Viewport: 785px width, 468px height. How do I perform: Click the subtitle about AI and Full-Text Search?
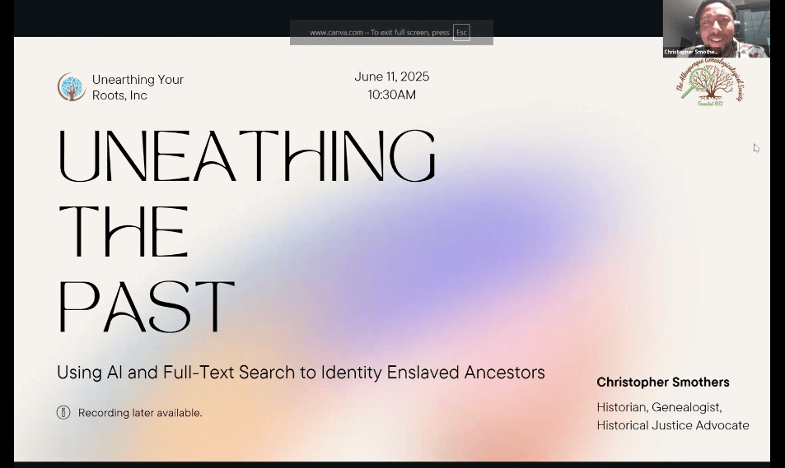tap(301, 373)
